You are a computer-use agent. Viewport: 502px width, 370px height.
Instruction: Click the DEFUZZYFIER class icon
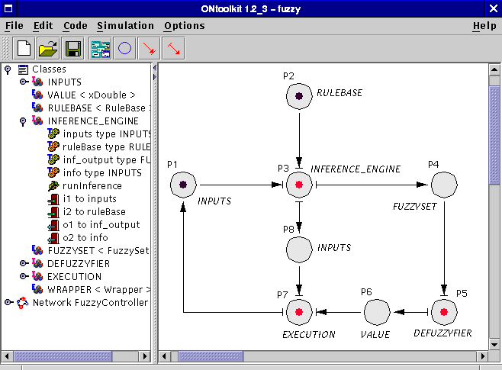point(37,263)
